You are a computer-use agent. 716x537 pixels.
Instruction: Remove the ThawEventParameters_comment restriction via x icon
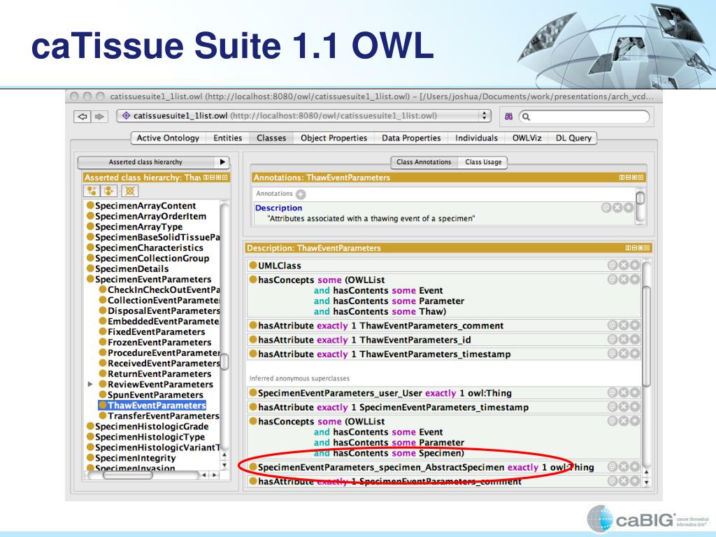pos(623,325)
